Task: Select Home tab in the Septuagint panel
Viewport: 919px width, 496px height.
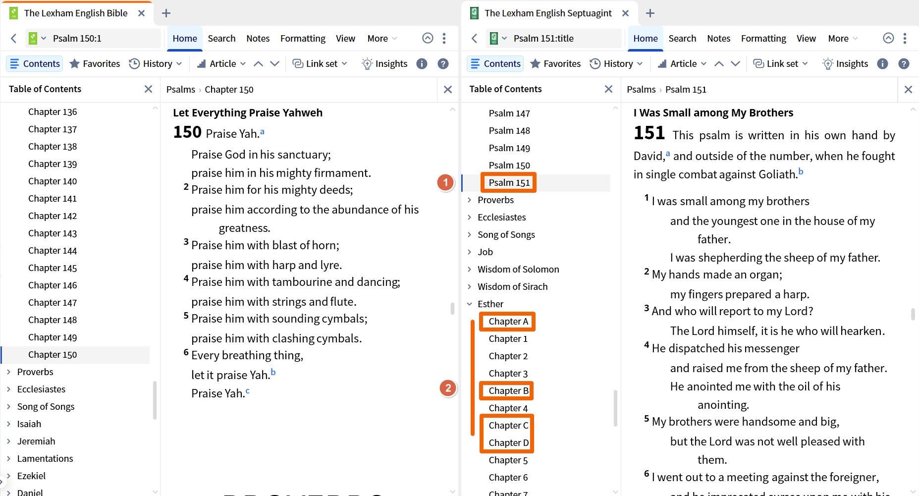Action: tap(646, 38)
